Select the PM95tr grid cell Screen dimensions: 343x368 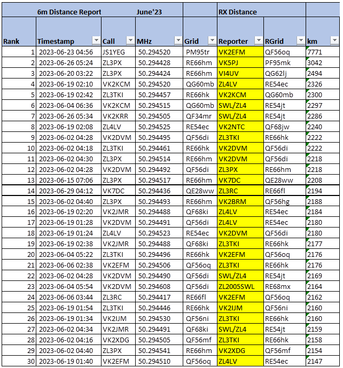click(199, 52)
